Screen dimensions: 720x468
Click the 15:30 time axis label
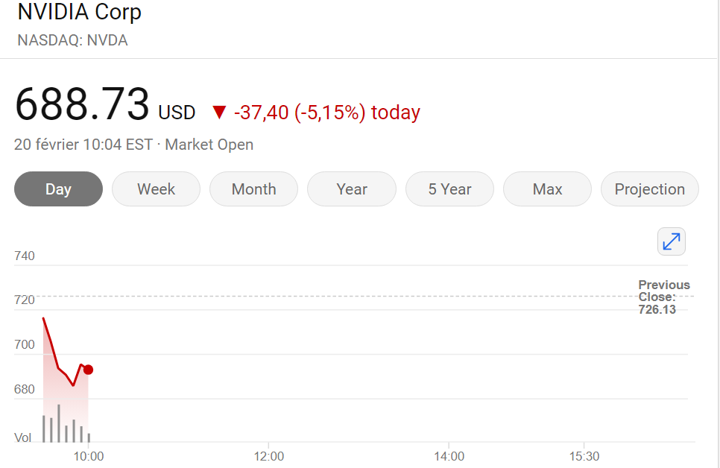coord(584,456)
